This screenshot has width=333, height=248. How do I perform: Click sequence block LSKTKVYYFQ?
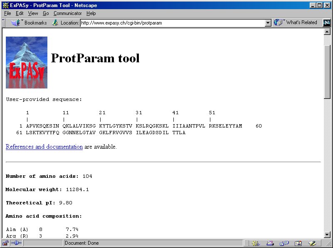[42, 133]
